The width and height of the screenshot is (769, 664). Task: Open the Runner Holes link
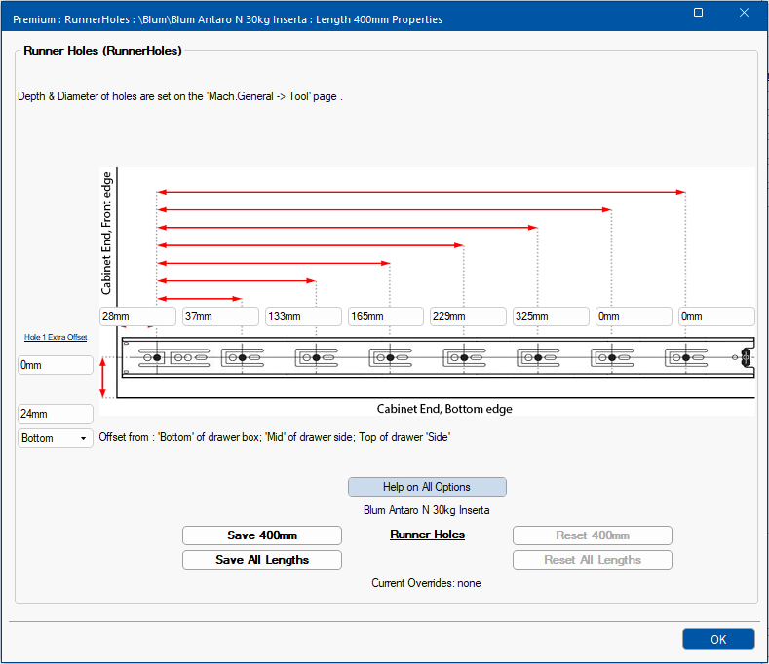pyautogui.click(x=427, y=535)
